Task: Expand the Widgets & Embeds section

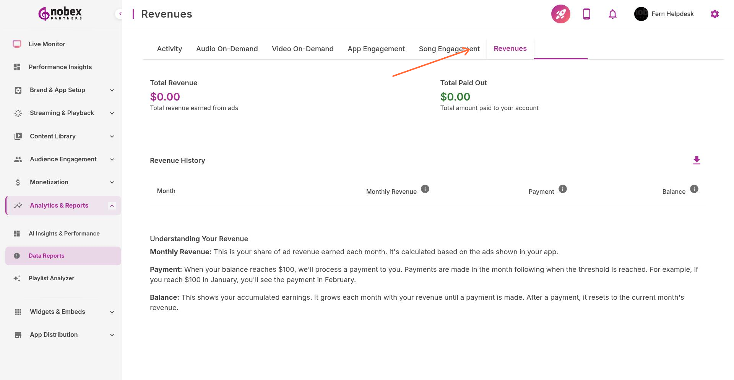Action: 112,312
